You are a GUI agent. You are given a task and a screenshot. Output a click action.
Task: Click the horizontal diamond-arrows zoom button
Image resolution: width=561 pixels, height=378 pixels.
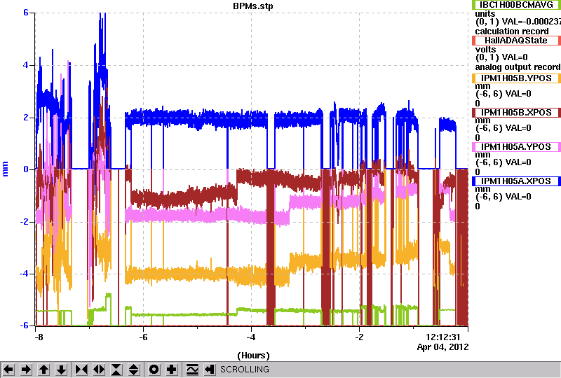(99, 370)
